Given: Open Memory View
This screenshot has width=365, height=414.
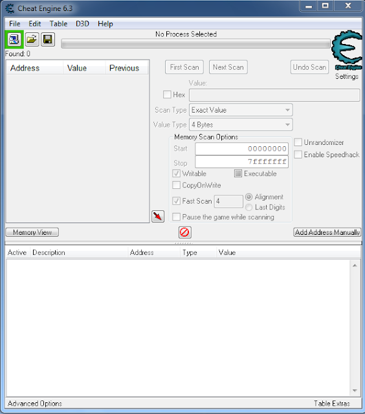Looking at the screenshot, I should 32,232.
